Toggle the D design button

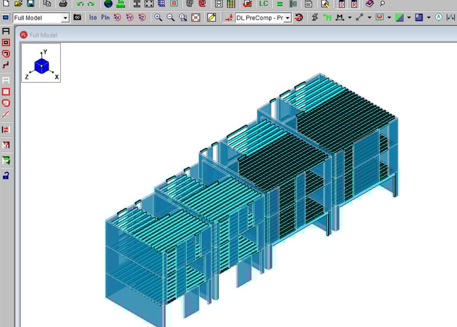pyautogui.click(x=342, y=4)
